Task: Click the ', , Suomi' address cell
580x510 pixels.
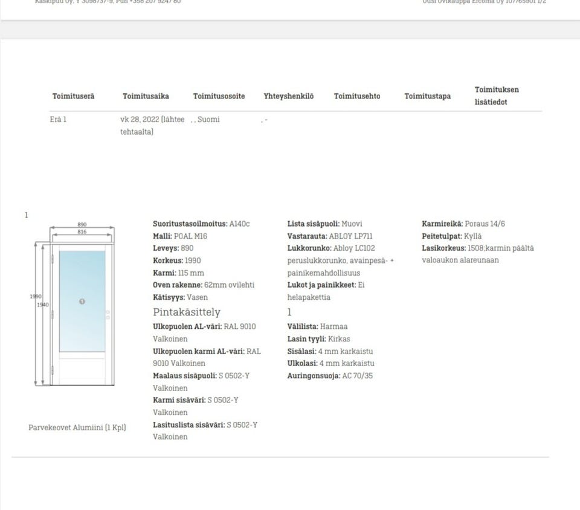Action: [205, 120]
